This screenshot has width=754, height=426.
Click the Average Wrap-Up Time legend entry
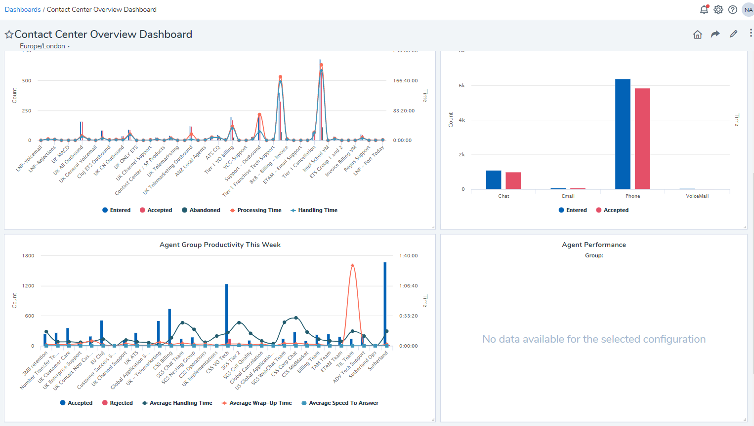(x=256, y=403)
